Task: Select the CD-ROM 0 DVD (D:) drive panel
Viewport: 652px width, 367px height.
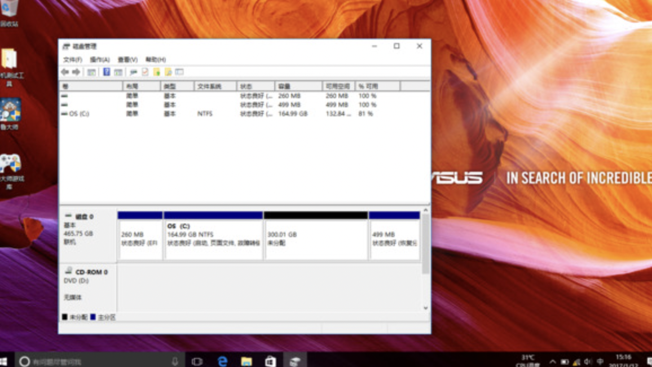Action: (x=88, y=287)
